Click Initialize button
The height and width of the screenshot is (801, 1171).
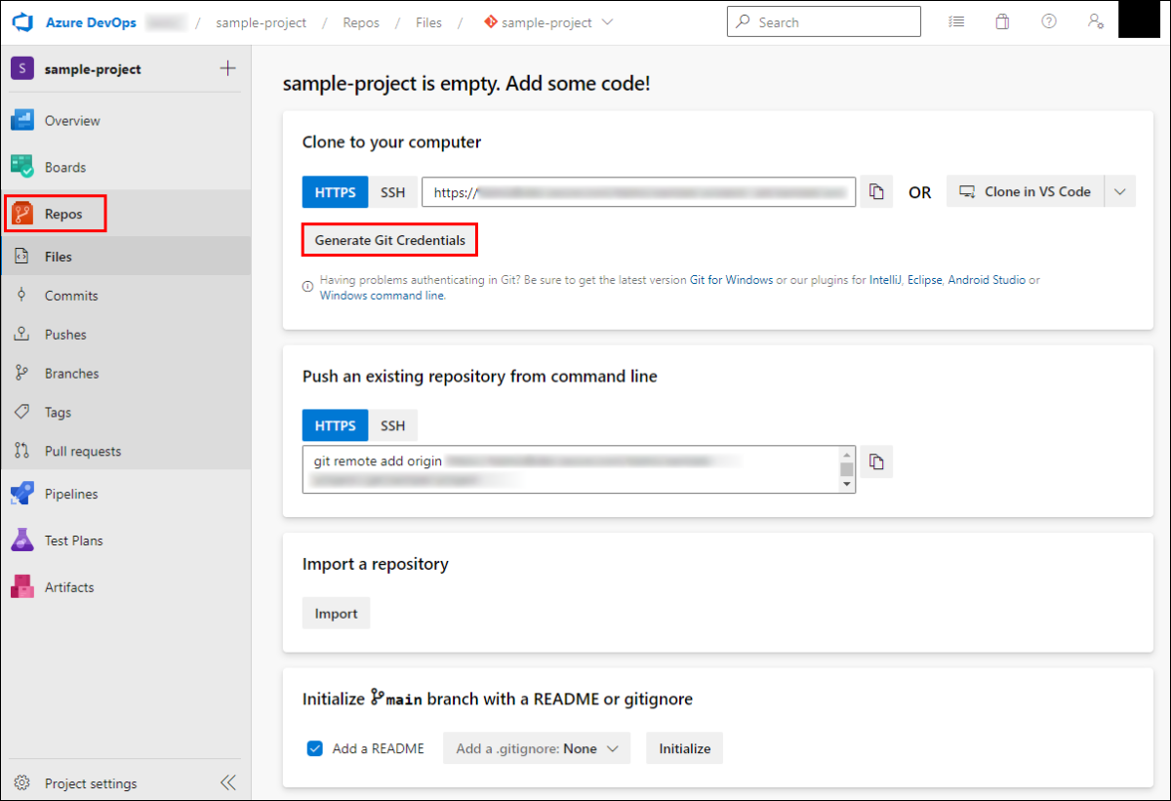click(684, 748)
